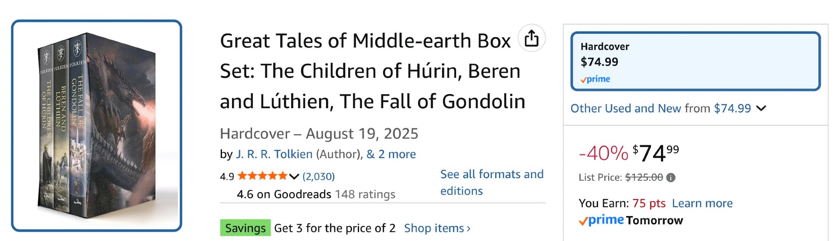Select the Hardcover $74.99 format option
The image size is (833, 241).
695,61
